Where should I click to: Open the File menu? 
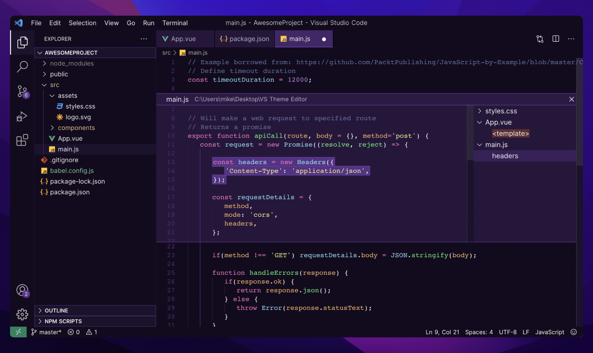click(x=36, y=23)
